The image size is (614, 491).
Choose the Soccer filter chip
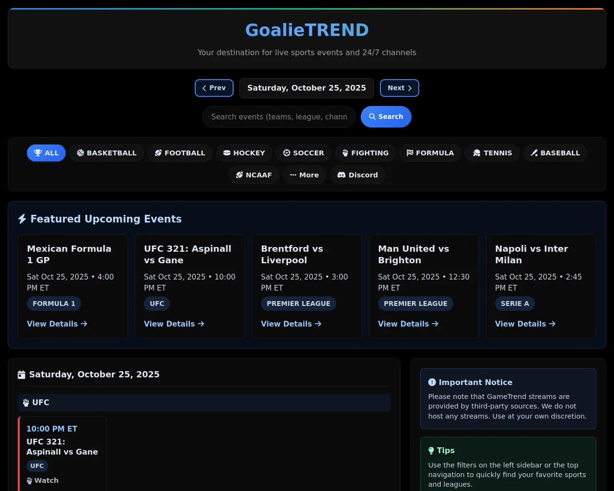pos(303,153)
